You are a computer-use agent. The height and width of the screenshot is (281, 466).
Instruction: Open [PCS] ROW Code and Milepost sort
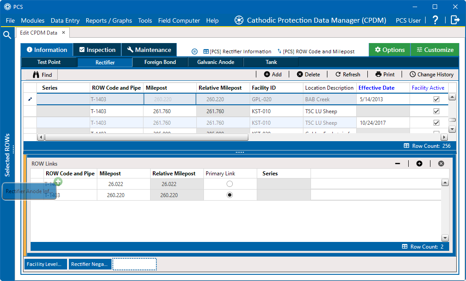click(315, 51)
